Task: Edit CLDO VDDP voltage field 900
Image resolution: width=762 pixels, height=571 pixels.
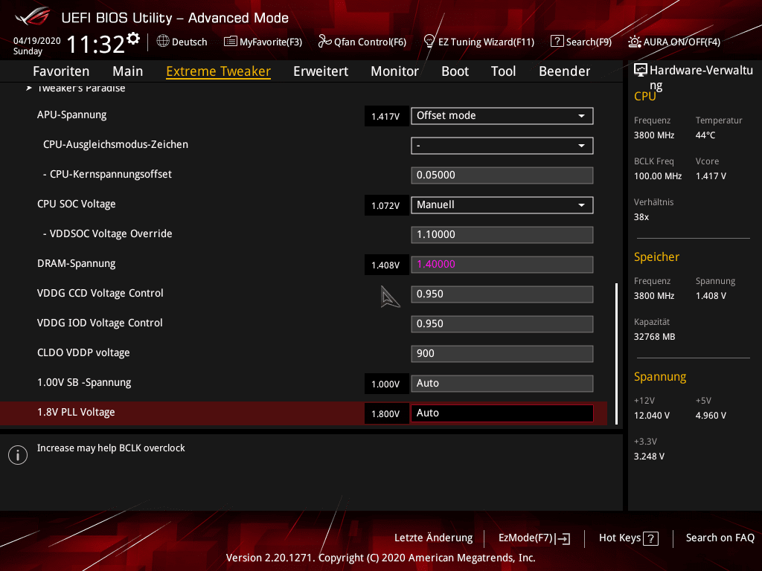Action: 502,354
